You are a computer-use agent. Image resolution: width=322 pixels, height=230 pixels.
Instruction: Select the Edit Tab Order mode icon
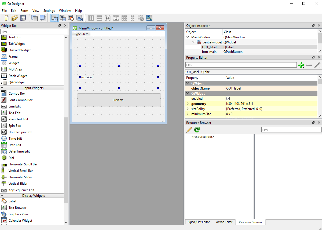79,18
